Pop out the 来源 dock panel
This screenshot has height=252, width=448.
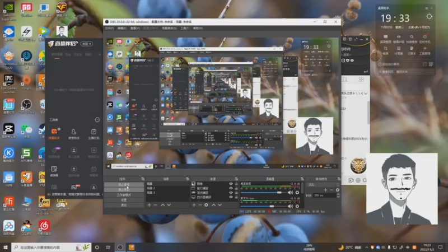point(236,179)
